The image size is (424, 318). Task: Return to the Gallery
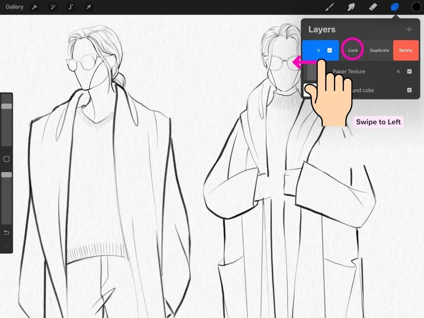pyautogui.click(x=14, y=7)
